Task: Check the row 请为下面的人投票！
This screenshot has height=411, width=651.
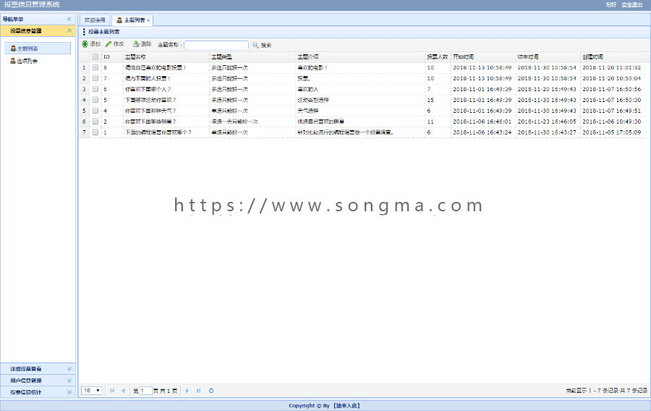Action: coord(95,78)
